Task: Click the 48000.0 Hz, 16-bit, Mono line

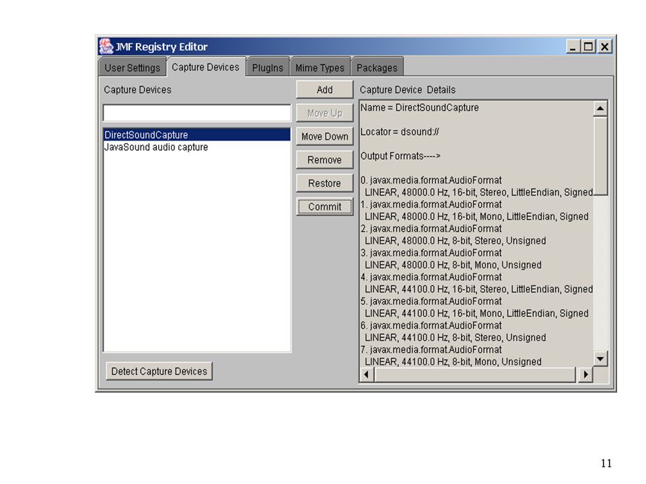Action: pyautogui.click(x=476, y=216)
